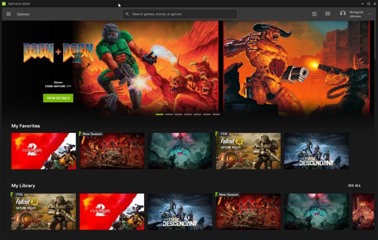This screenshot has width=378, height=240.
Task: Open the server status statistics icon
Action: pyautogui.click(x=315, y=14)
